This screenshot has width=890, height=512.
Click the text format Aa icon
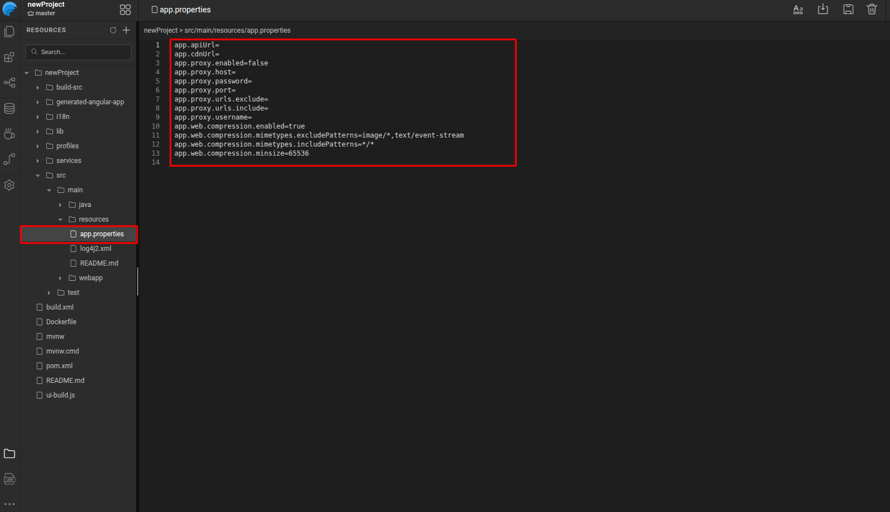[798, 10]
